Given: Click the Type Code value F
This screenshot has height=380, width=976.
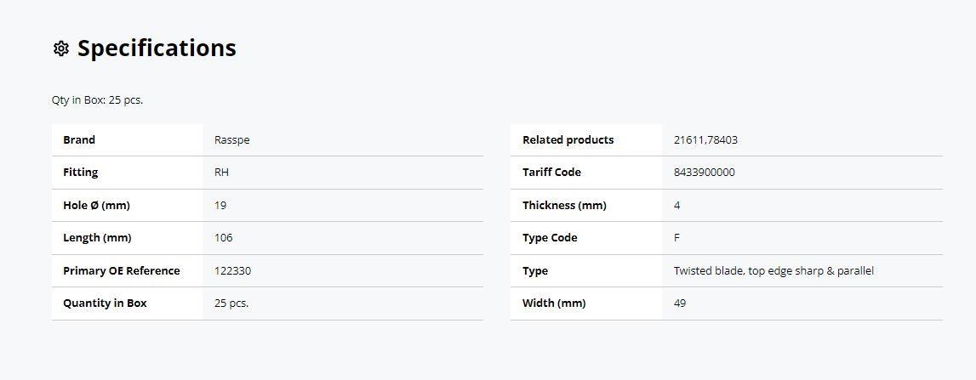Looking at the screenshot, I should (x=676, y=237).
